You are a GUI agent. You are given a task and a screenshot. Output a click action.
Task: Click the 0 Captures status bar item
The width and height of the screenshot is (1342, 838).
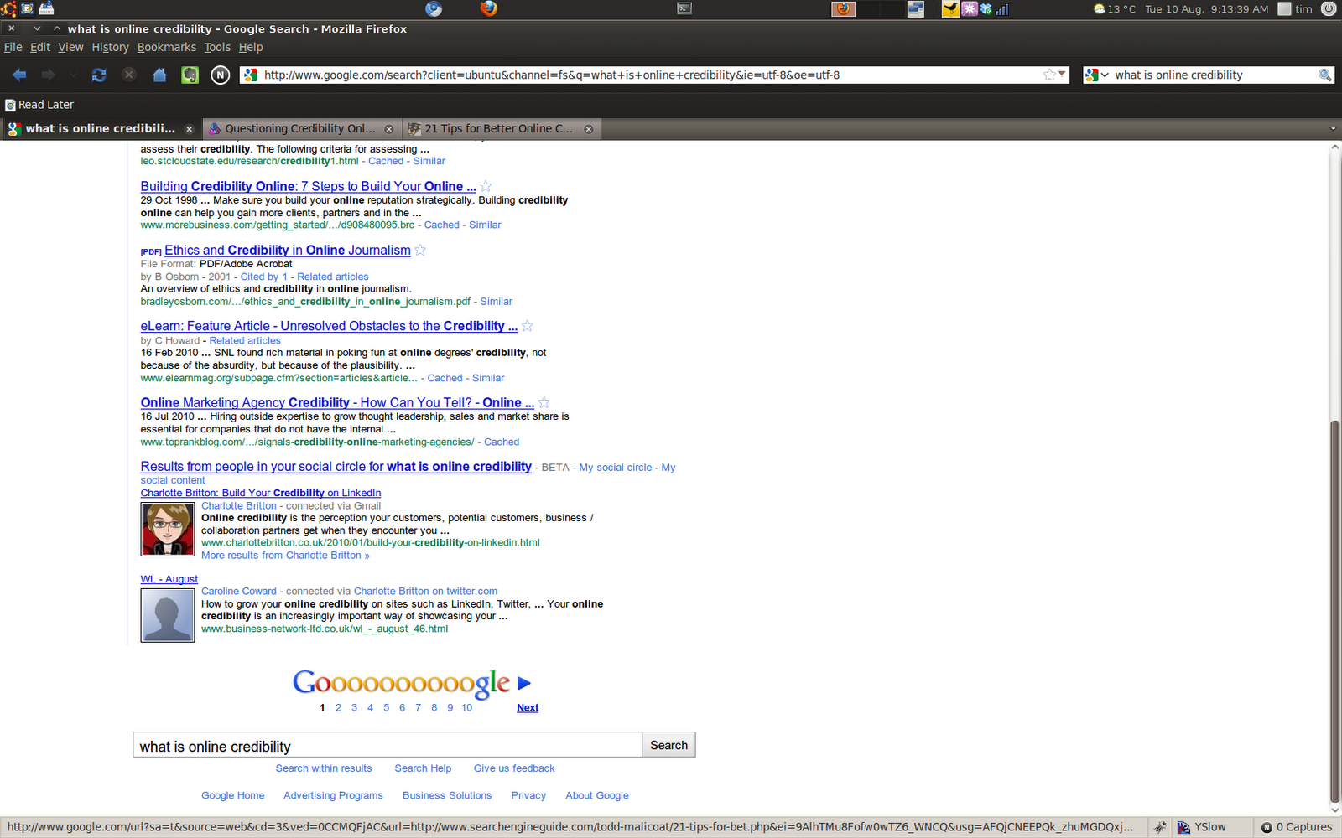tap(1297, 827)
